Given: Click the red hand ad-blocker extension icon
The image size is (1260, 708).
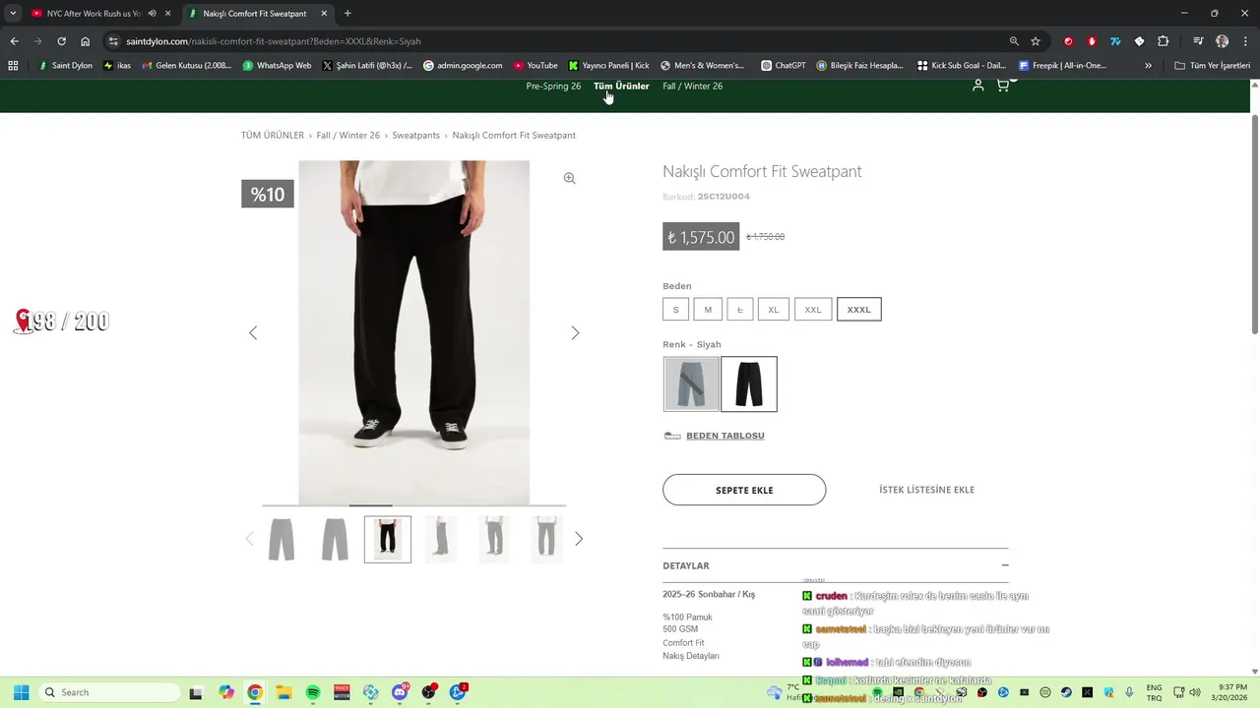Looking at the screenshot, I should click(x=1092, y=41).
